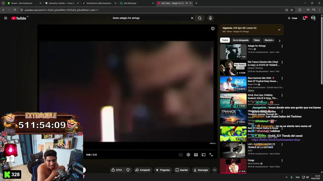Save video with Guardar button
Image resolution: width=323 pixels, height=181 pixels.
(x=182, y=170)
